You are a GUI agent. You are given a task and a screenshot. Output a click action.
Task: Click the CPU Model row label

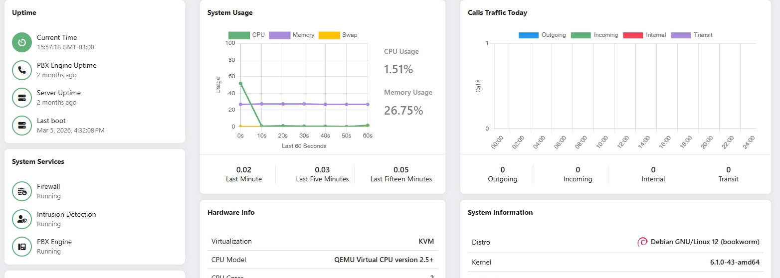(228, 260)
